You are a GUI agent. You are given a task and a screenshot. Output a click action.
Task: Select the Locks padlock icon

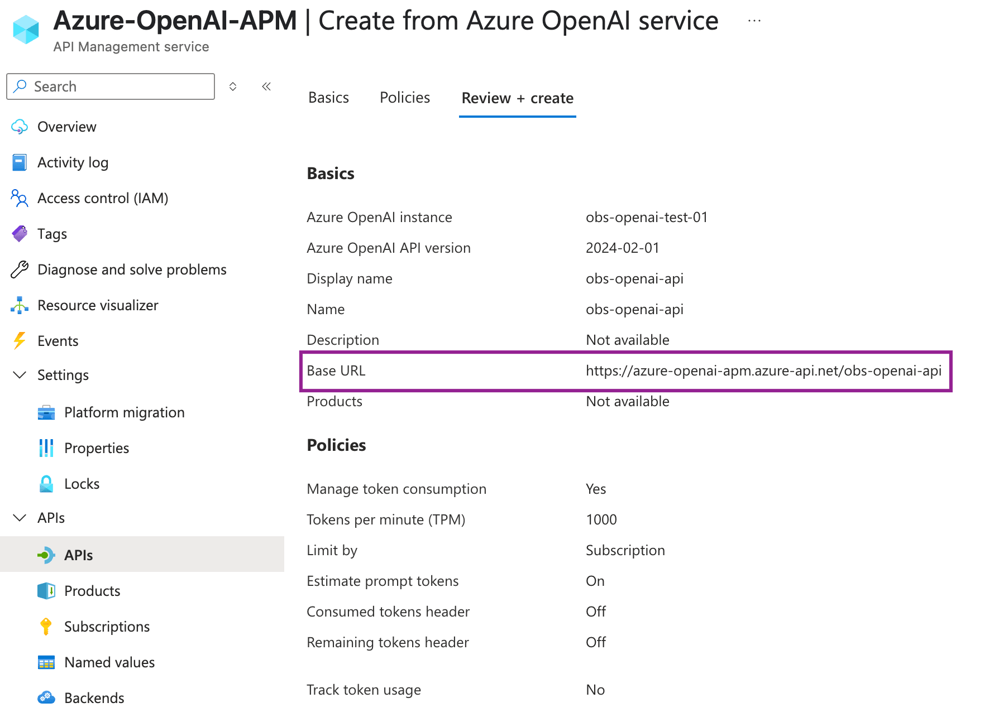pos(46,483)
